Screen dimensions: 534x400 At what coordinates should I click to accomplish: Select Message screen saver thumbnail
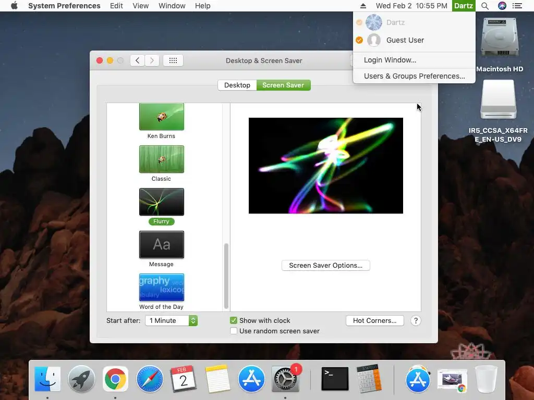[x=162, y=245]
